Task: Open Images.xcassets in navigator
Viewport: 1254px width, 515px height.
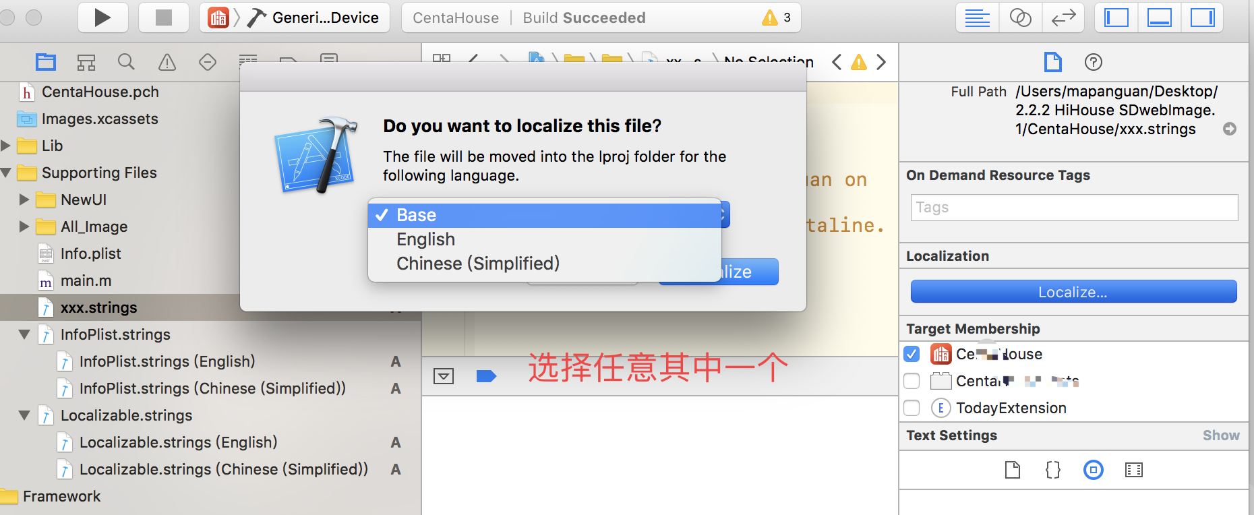Action: (x=100, y=119)
